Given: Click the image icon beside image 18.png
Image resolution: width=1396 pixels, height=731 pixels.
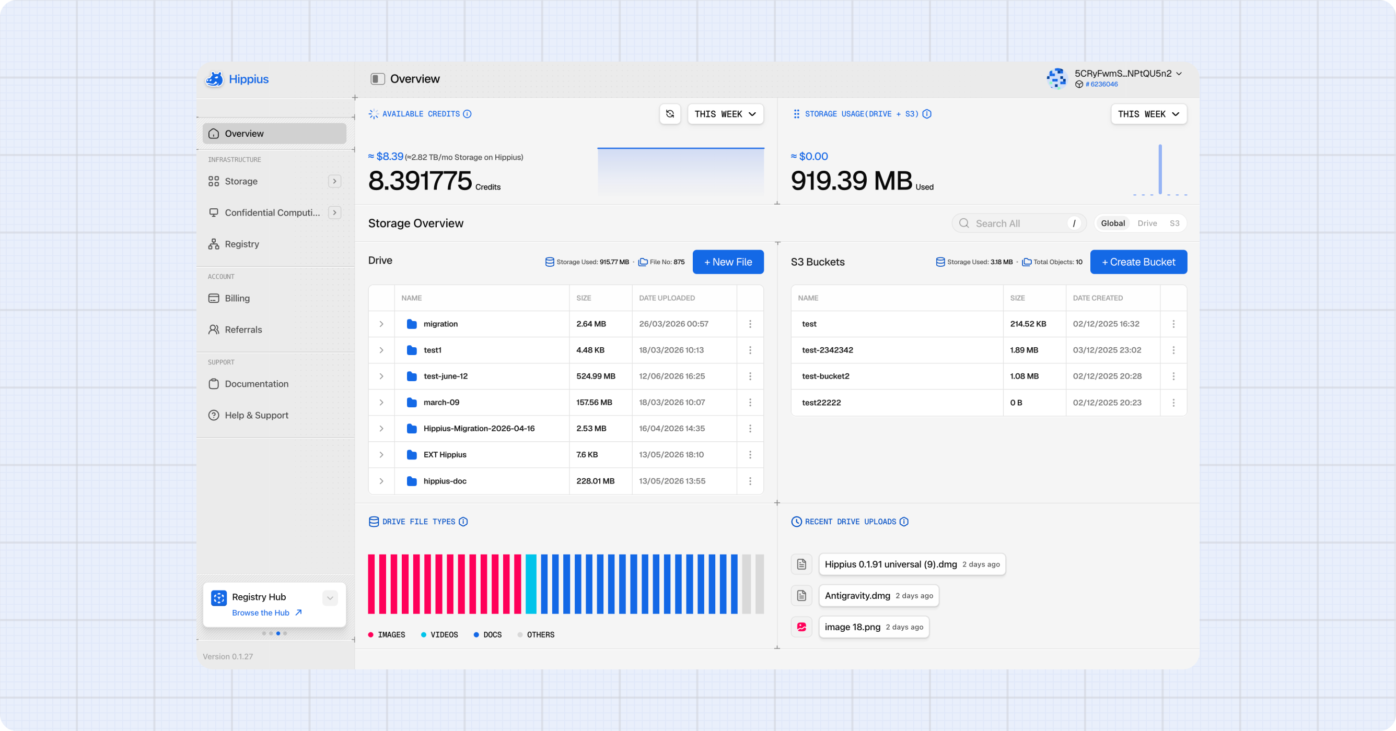Looking at the screenshot, I should tap(801, 627).
